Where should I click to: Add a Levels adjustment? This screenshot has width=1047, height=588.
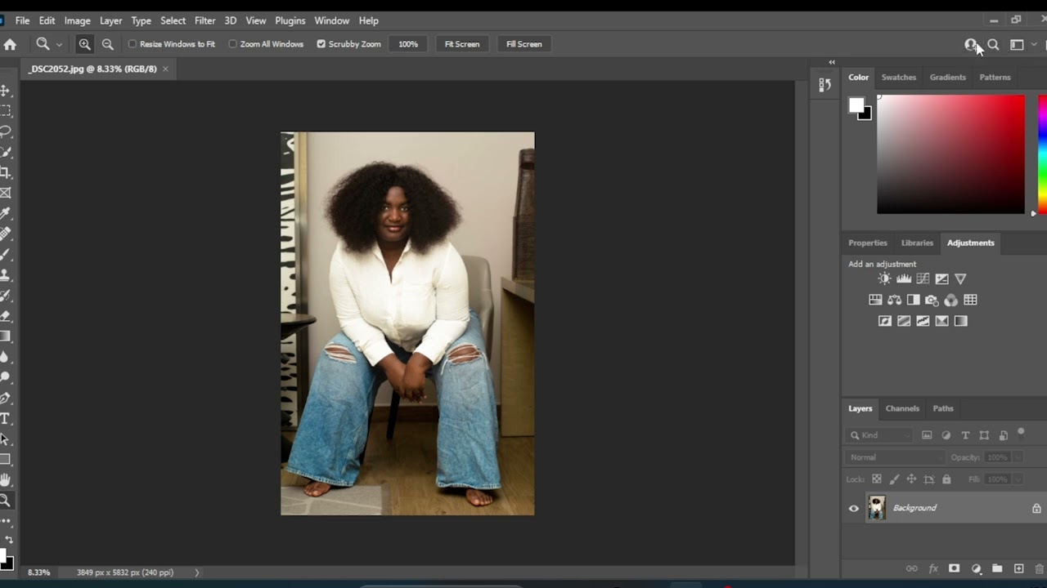pos(904,278)
